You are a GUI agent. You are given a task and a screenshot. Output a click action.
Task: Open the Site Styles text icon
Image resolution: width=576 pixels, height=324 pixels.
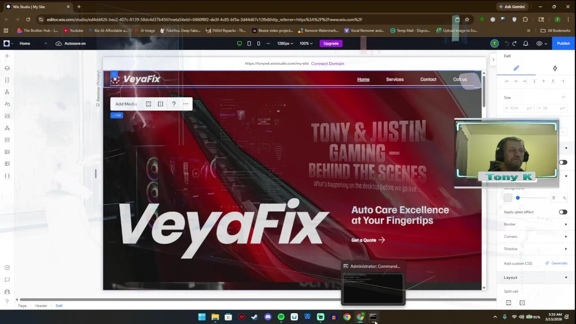(7, 104)
